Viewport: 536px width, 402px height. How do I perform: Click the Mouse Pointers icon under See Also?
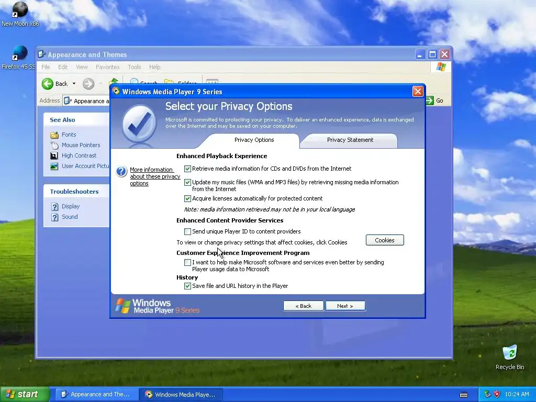(x=54, y=146)
